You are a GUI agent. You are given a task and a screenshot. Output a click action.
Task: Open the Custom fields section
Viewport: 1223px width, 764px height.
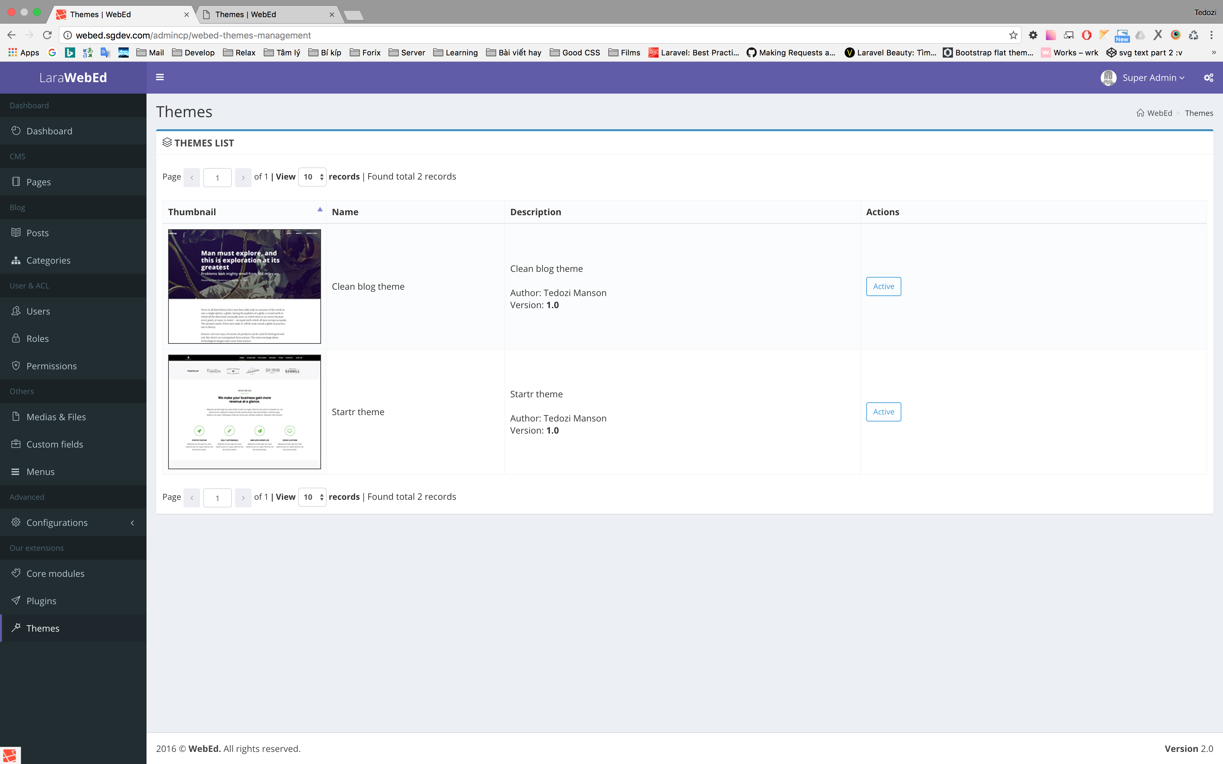click(x=54, y=444)
